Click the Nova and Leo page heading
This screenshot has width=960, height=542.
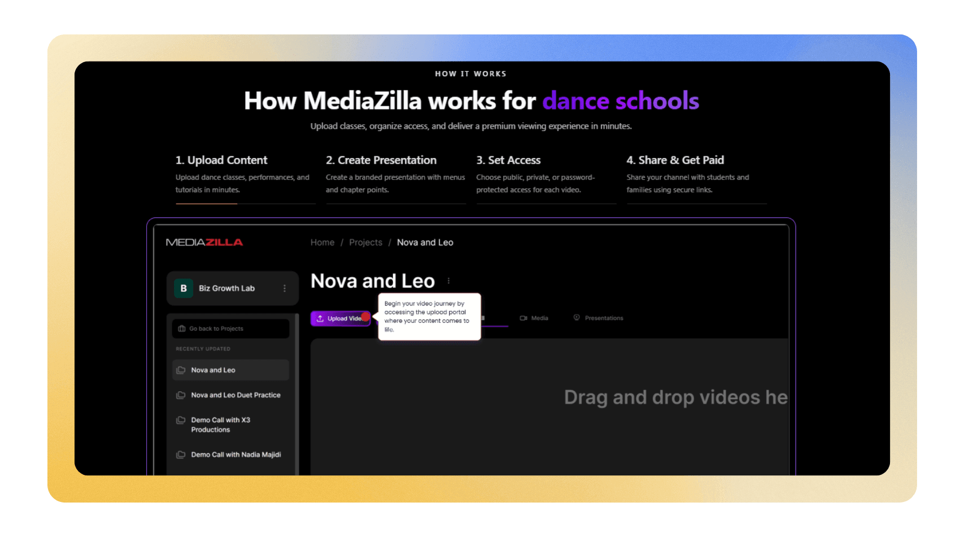[x=373, y=281]
